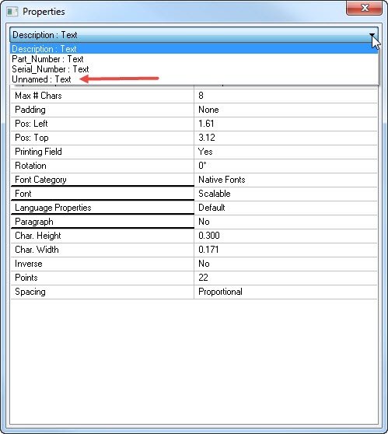Collapse the field selector dropdown arrow
388x434 pixels.
[x=372, y=35]
